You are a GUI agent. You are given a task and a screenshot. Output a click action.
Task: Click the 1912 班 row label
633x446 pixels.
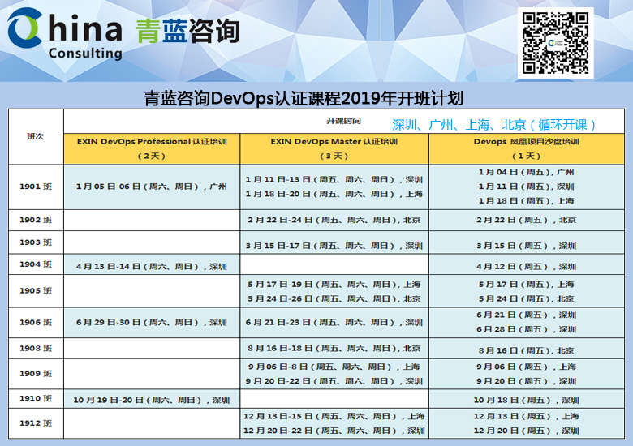pos(36,423)
